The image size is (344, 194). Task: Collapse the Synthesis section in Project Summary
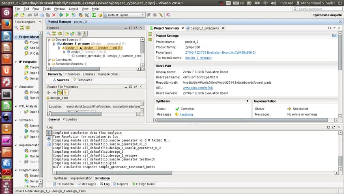[x=247, y=101]
